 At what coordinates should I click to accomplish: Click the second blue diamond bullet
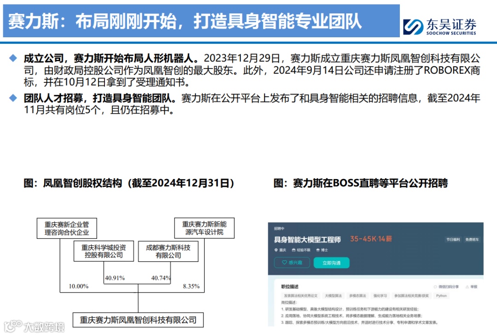(13, 98)
